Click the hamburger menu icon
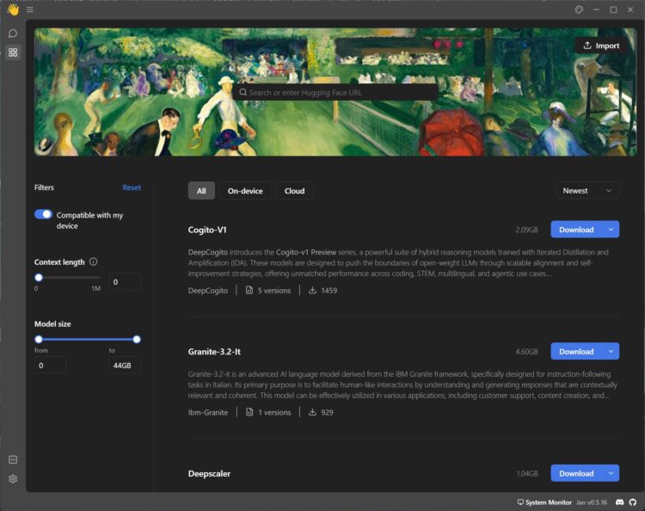Screen dimensions: 645x511 (x=29, y=9)
